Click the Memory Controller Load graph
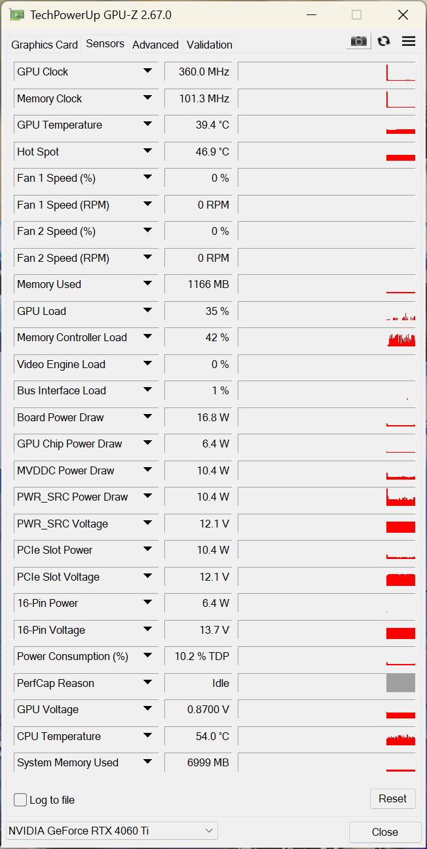 (326, 337)
